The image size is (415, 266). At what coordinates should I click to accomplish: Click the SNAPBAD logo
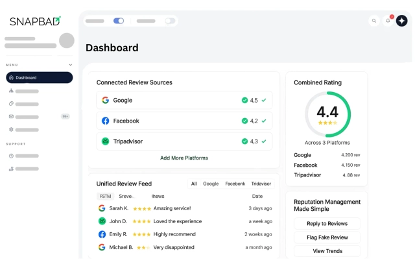click(35, 21)
